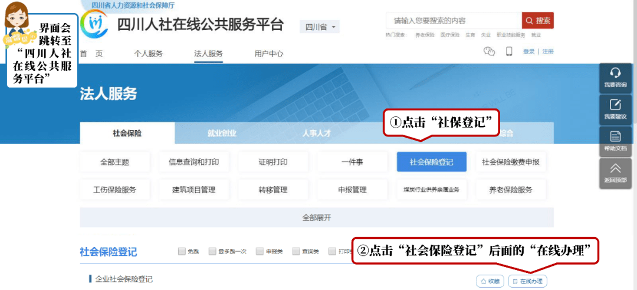Click the WeChat icon in header
This screenshot has height=290, width=637.
[x=489, y=52]
